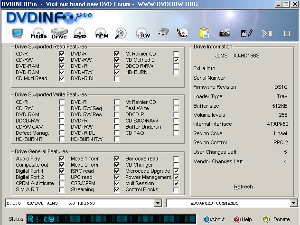Toggle the DVD-RAM write feature checkbox
Image resolution: width=300 pixels, height=225 pixels.
tap(62, 114)
